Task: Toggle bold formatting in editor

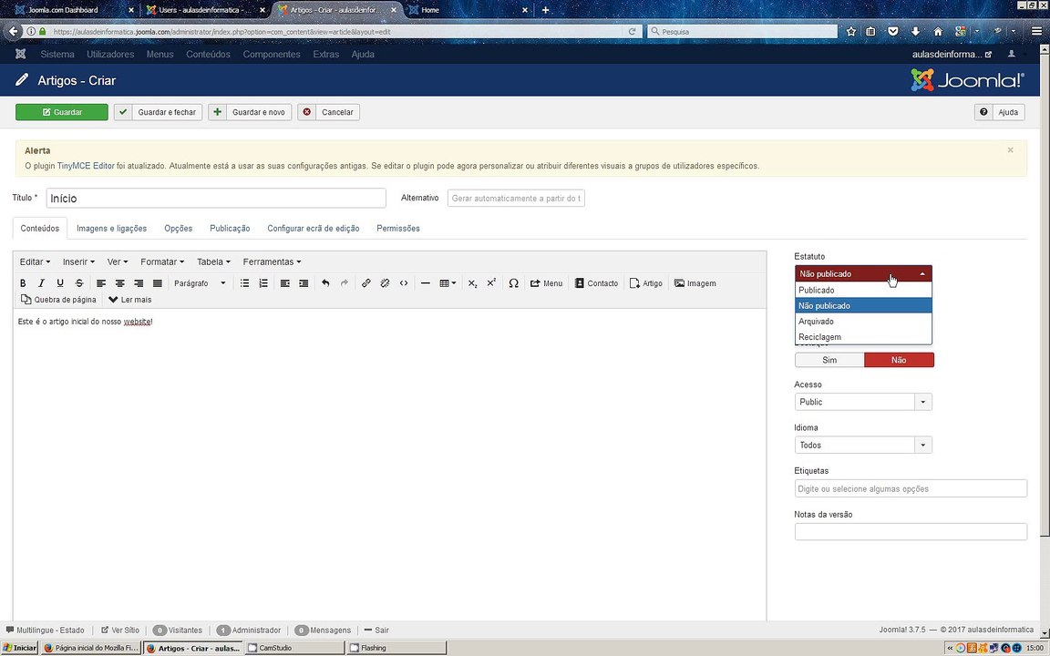Action: (23, 283)
